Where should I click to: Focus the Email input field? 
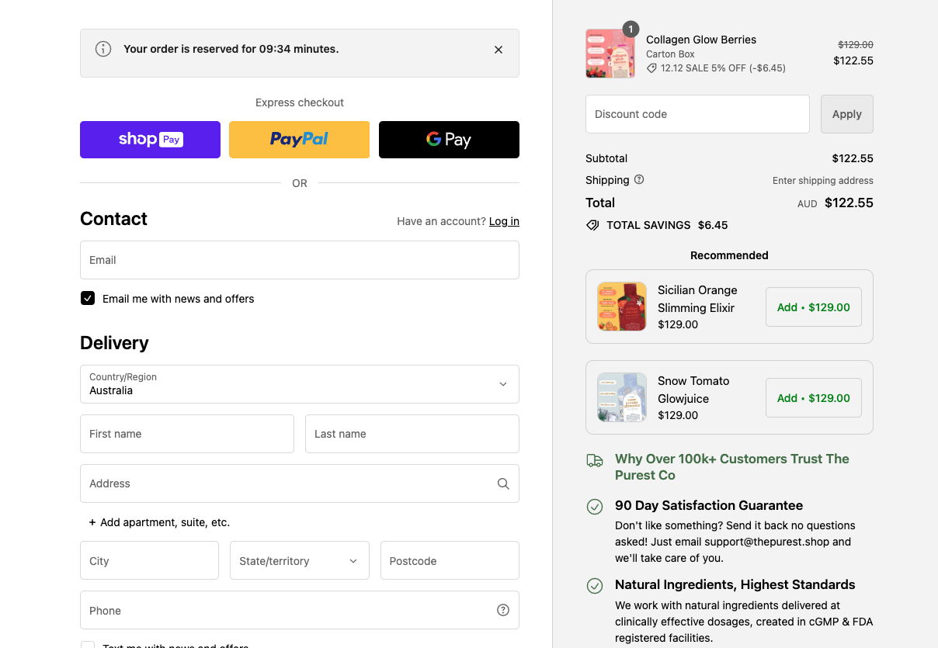(300, 260)
